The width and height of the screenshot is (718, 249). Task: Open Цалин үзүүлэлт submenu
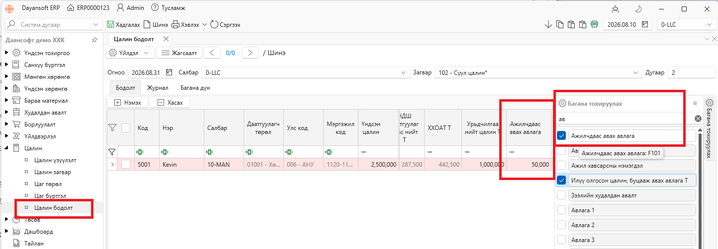pos(55,160)
